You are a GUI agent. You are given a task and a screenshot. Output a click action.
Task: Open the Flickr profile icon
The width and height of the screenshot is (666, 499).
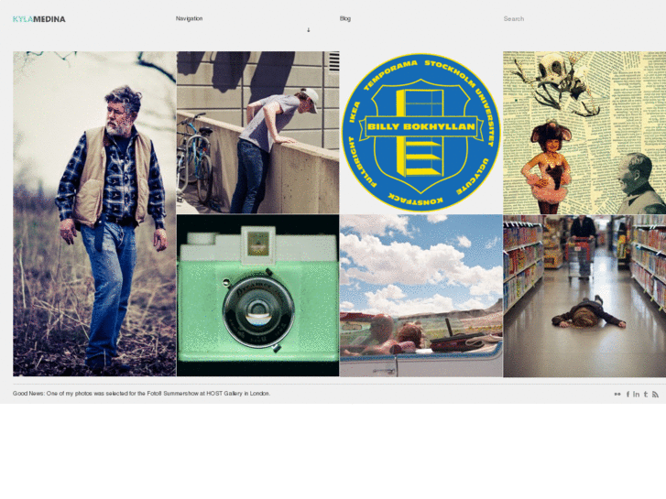click(x=617, y=394)
